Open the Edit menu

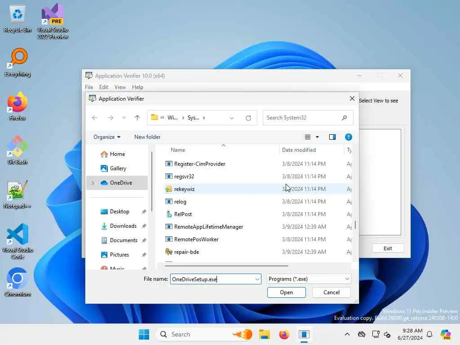(104, 87)
